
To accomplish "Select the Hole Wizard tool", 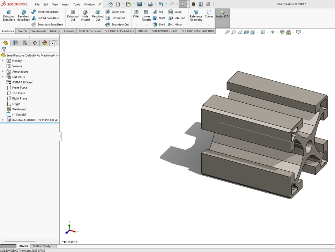I will 85,15.
